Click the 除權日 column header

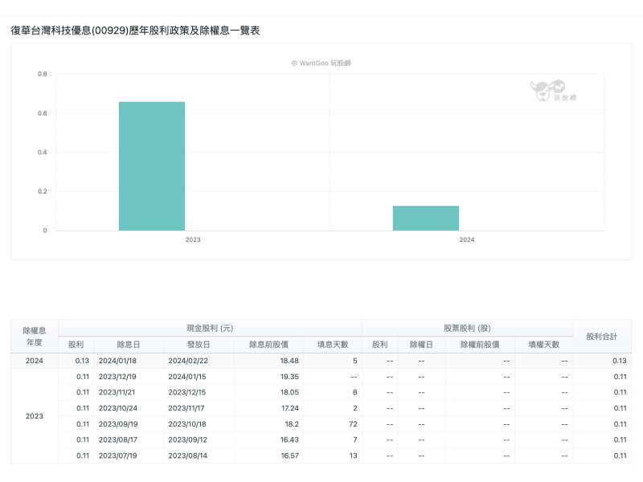tap(421, 345)
